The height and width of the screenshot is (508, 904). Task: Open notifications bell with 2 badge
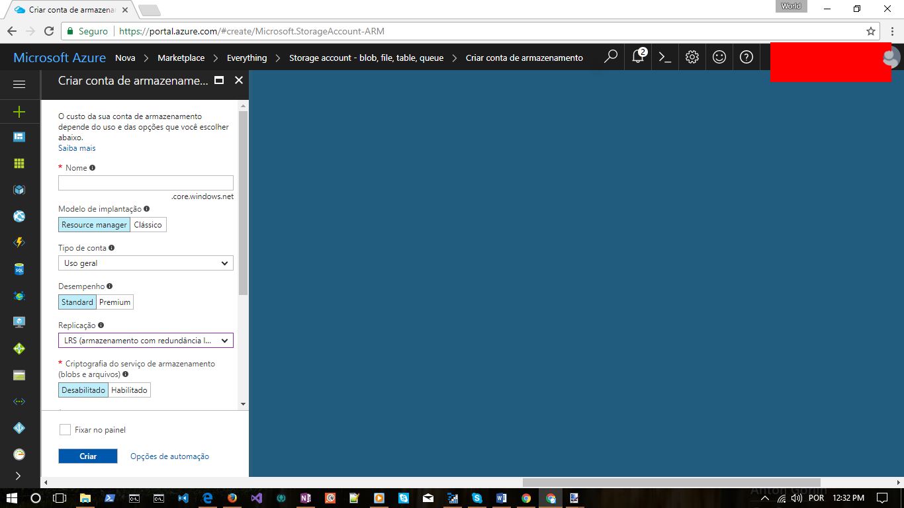click(639, 56)
